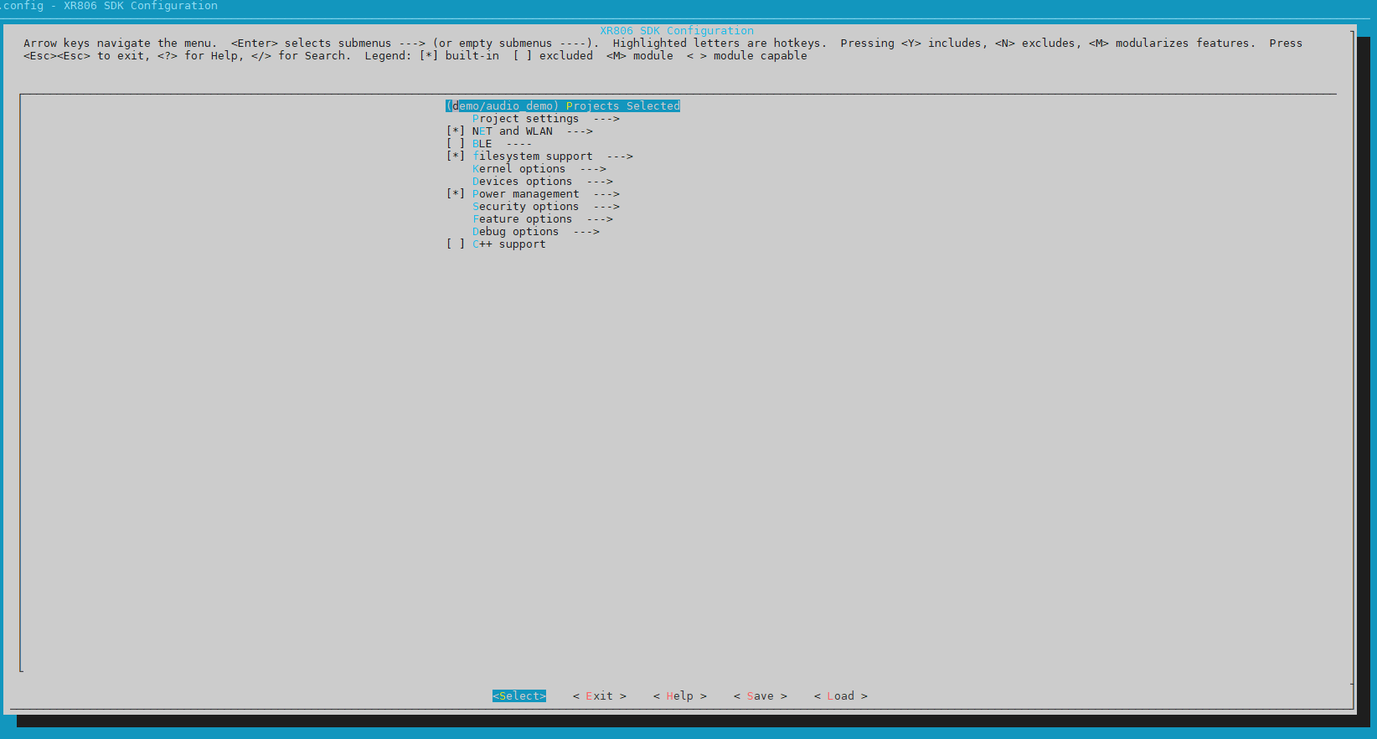Viewport: 1377px width, 739px height.
Task: Click the filesystem support label
Action: point(532,157)
